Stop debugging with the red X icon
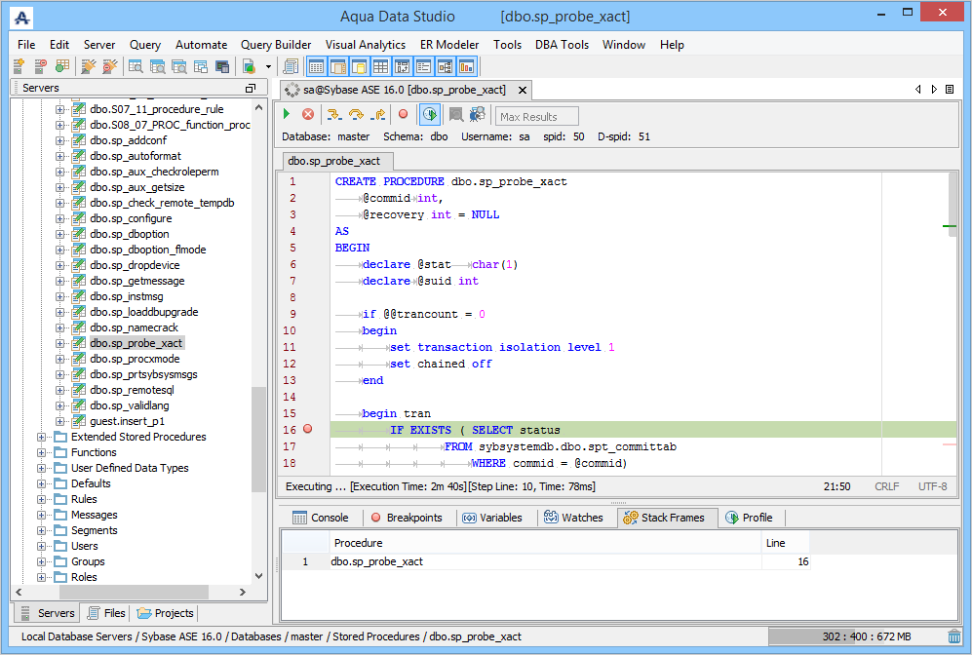972x655 pixels. (308, 115)
